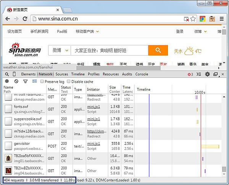Click the bookmark star icon

[193, 19]
